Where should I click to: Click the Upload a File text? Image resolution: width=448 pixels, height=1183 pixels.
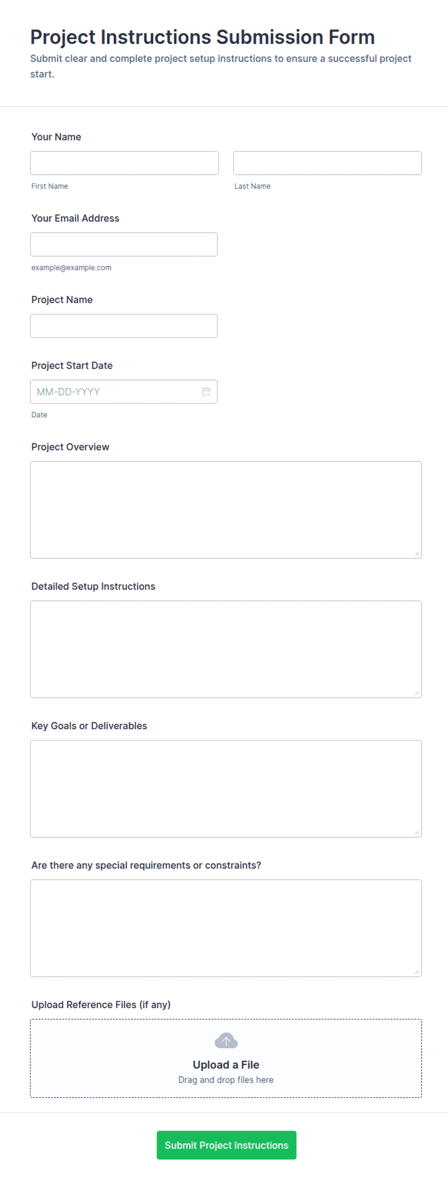coord(226,1064)
